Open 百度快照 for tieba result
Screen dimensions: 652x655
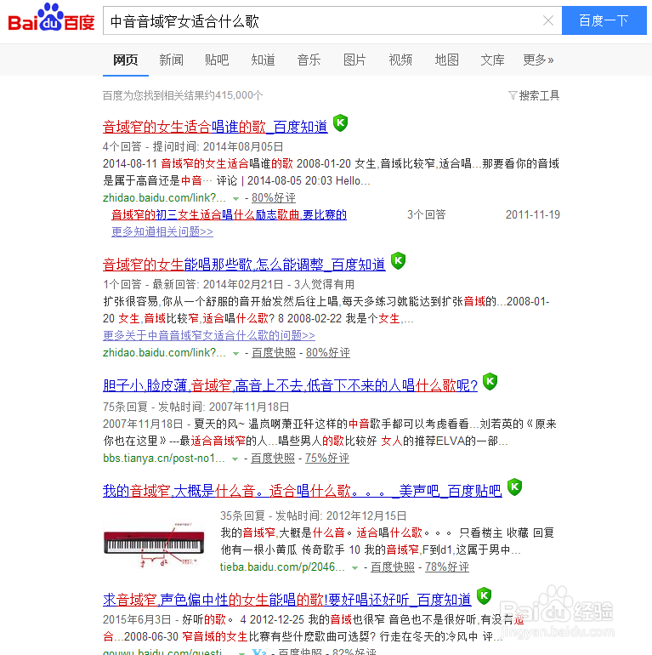point(393,567)
